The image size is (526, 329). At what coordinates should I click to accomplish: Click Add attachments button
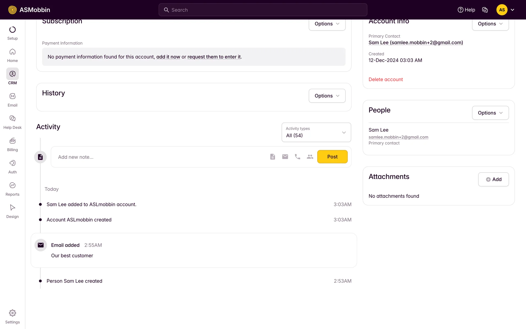(x=493, y=179)
